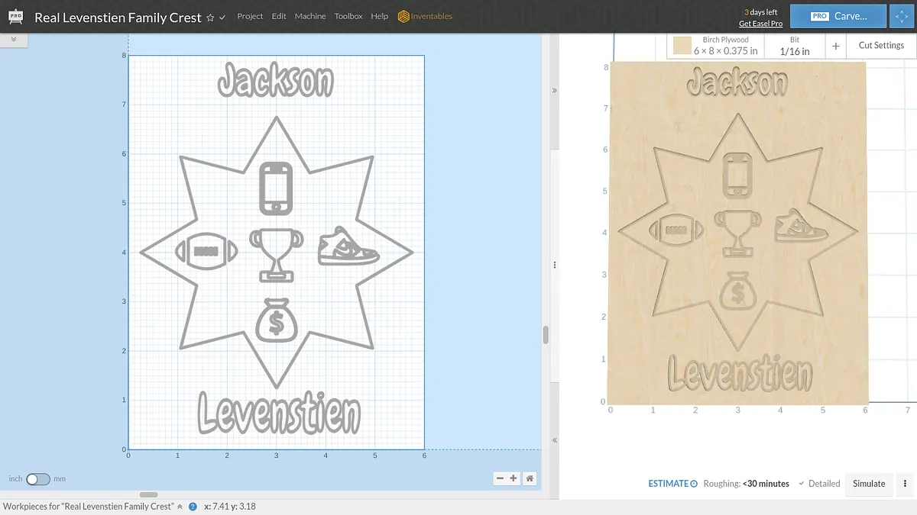Add another bit with plus icon
The width and height of the screenshot is (917, 515).
pyautogui.click(x=835, y=46)
